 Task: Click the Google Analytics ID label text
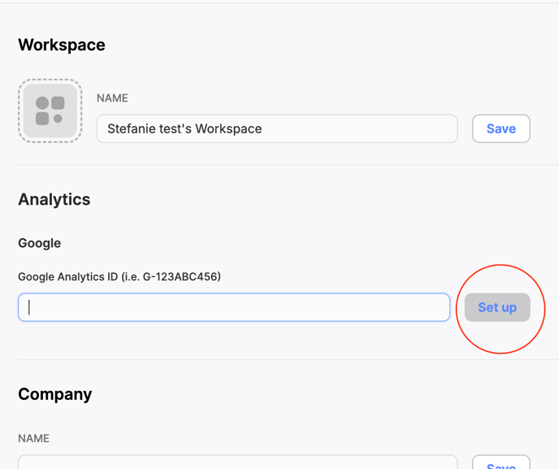[119, 276]
